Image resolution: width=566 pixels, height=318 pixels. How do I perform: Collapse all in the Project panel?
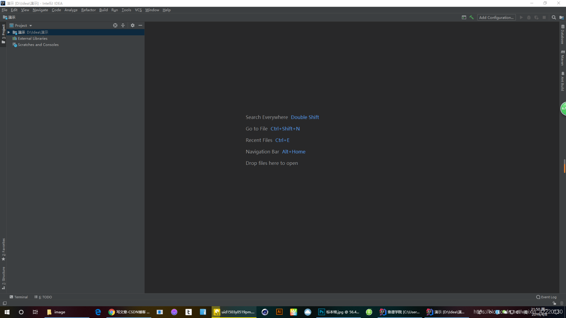[x=123, y=25]
